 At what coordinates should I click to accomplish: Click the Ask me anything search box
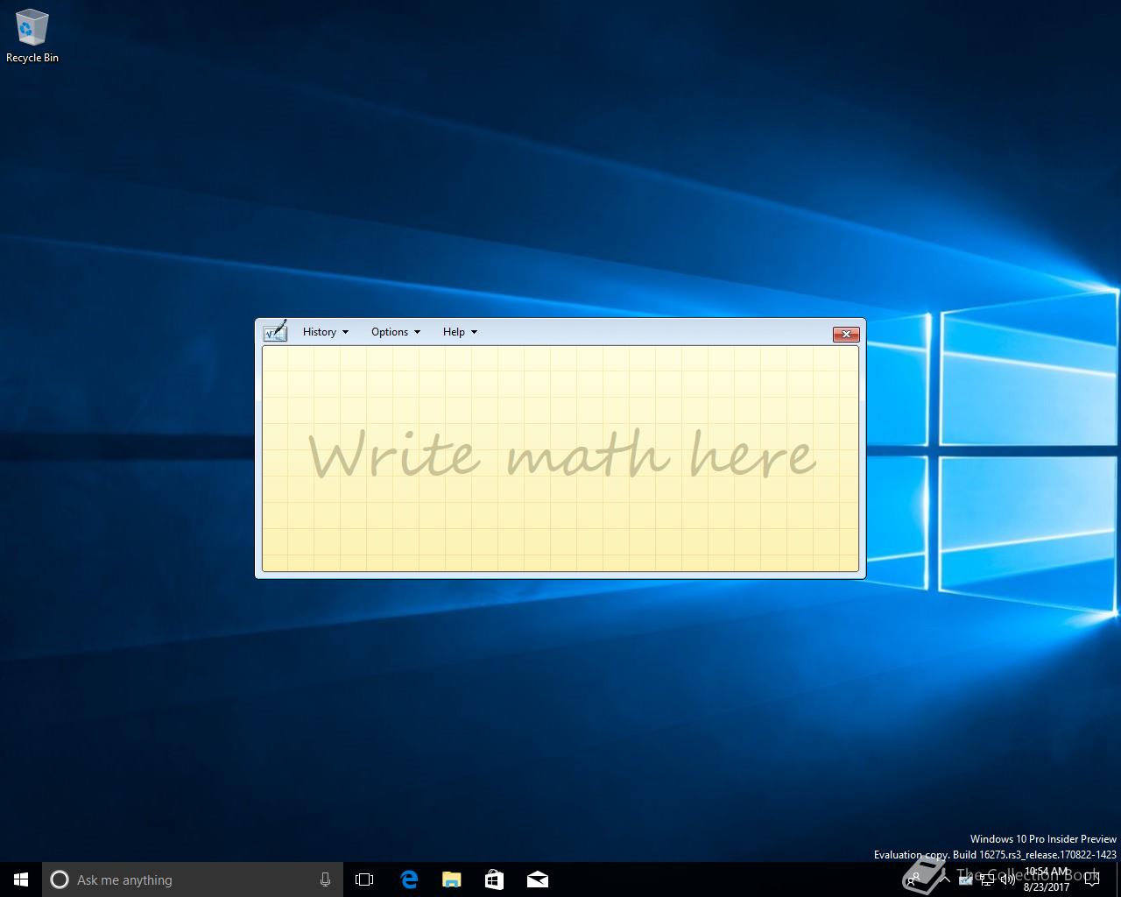pyautogui.click(x=192, y=879)
